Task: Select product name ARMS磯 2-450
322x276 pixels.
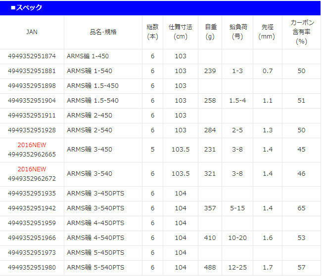Action: (90, 116)
